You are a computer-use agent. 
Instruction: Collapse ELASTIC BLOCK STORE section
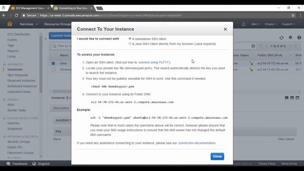4,118
